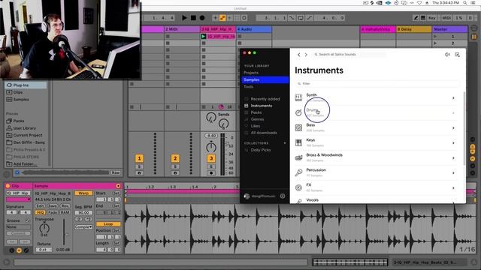Toggle track 2 activator button
481x270 pixels.
tap(175, 158)
